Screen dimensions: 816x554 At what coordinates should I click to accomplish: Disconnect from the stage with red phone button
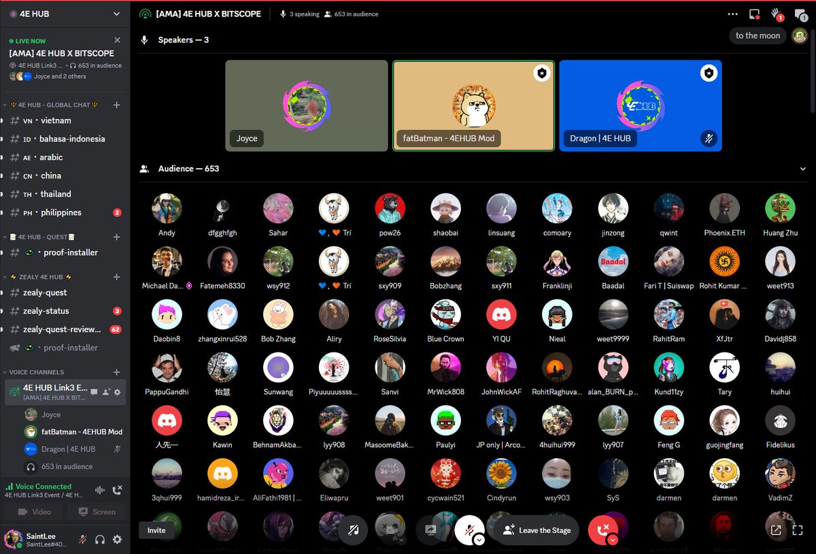(601, 529)
